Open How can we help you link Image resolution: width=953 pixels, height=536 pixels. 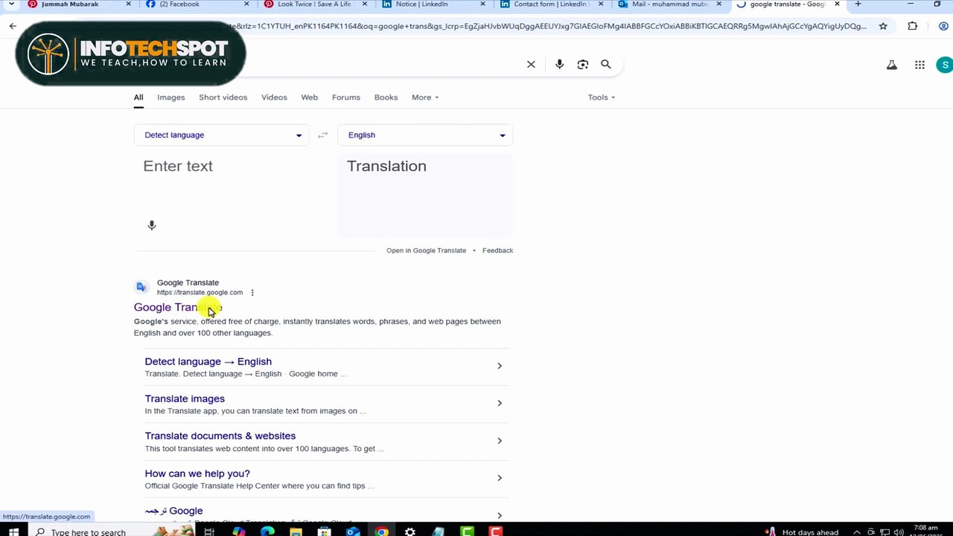(x=197, y=473)
